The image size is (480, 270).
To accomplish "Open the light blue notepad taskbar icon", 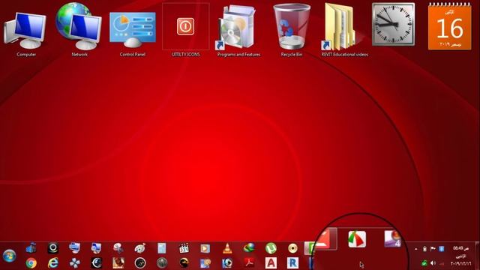I will [162, 248].
